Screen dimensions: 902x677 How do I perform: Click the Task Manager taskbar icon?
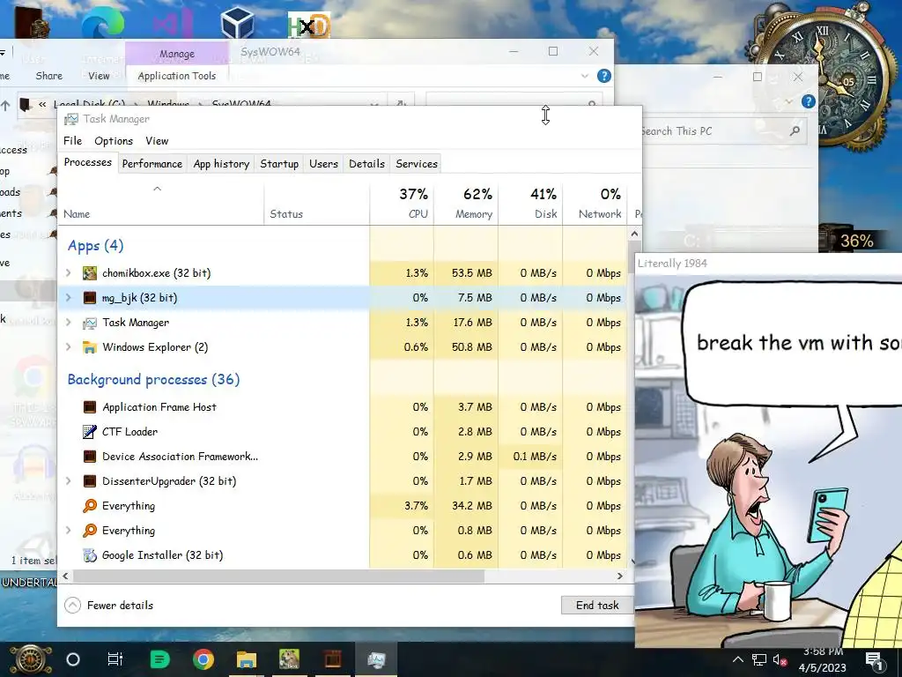click(376, 659)
